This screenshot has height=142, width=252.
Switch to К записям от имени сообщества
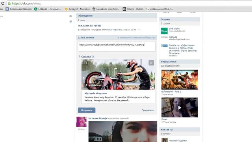point(137,37)
